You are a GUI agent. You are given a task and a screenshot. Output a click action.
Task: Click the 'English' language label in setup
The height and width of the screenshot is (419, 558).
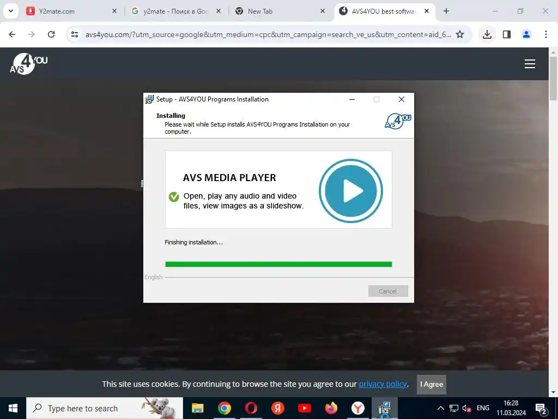coord(153,277)
